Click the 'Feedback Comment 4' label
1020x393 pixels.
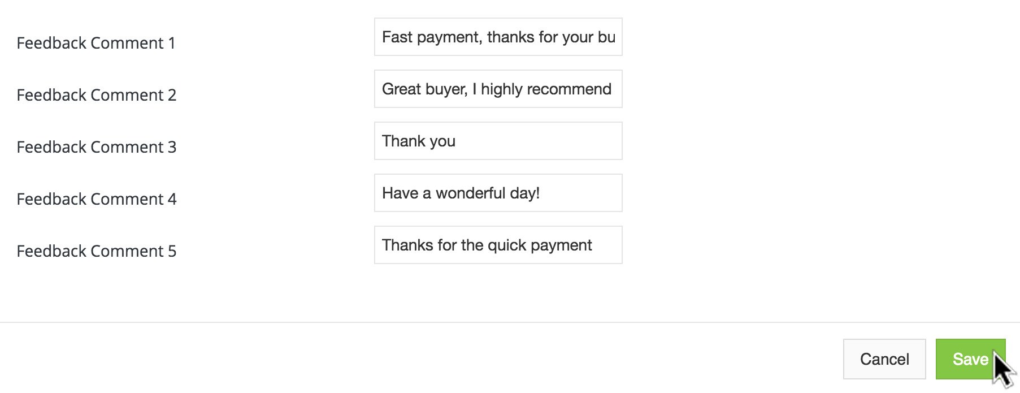[97, 199]
